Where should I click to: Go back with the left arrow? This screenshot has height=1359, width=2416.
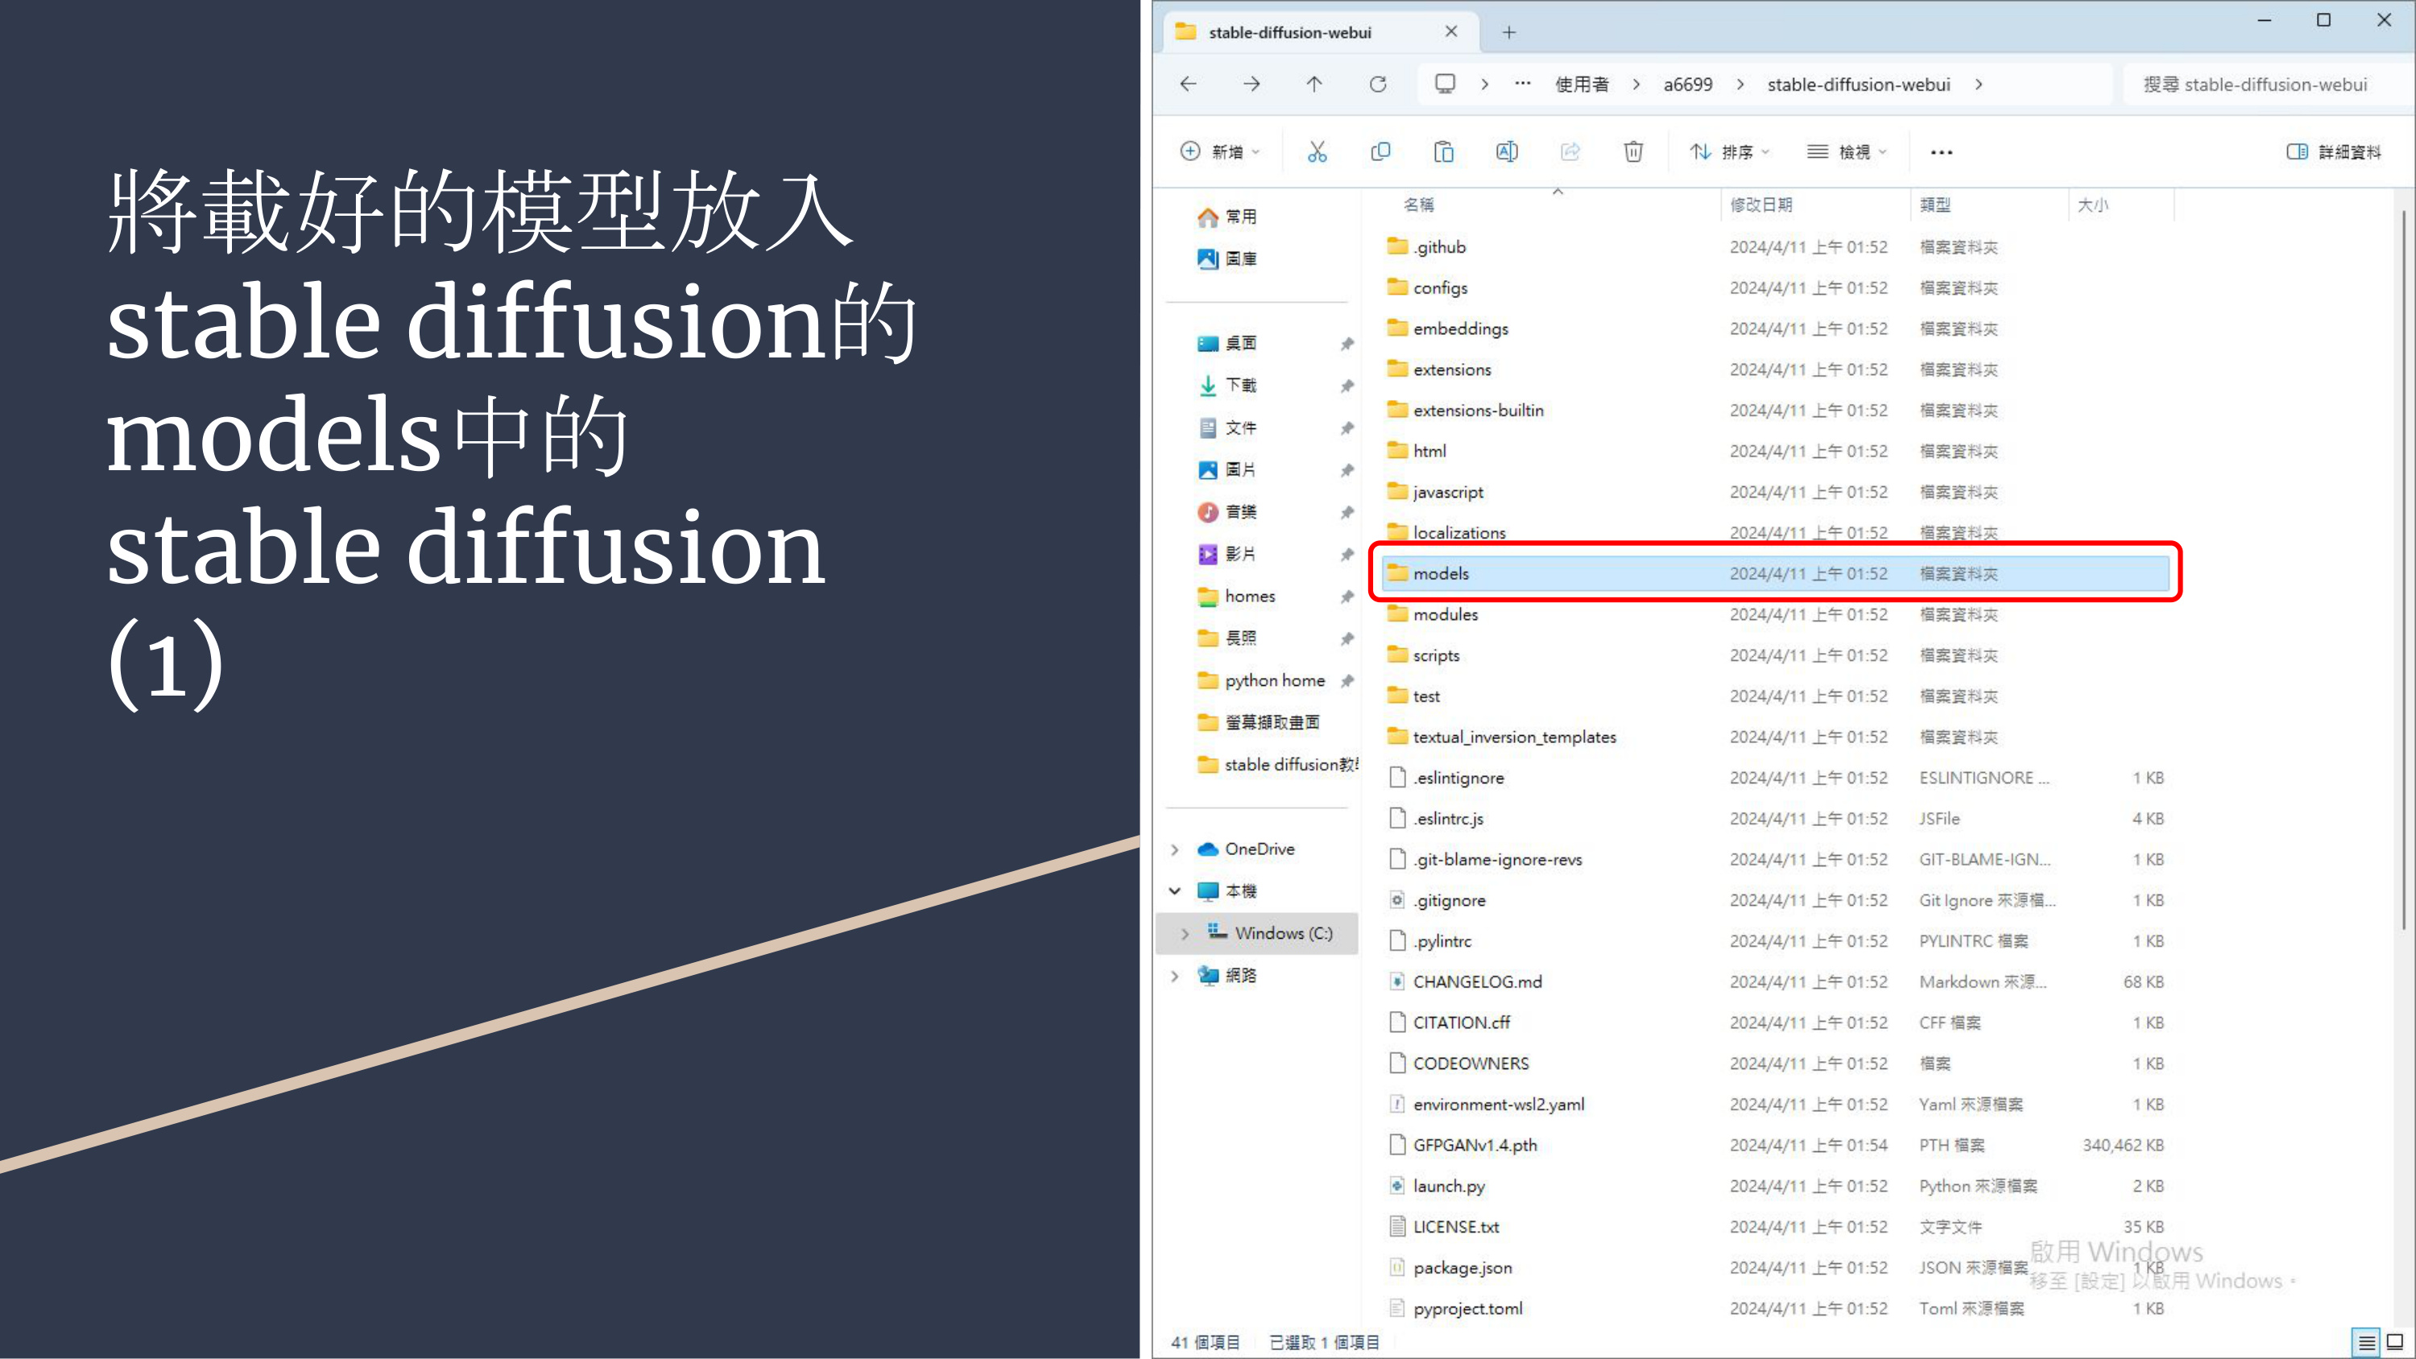[x=1189, y=85]
